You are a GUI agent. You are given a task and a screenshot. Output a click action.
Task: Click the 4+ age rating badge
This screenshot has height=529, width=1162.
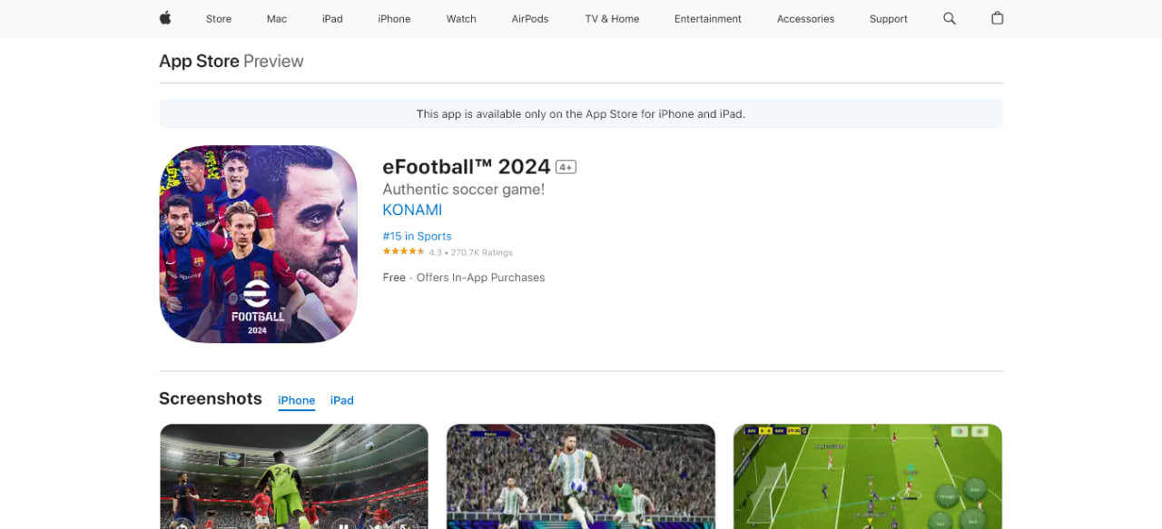tap(566, 167)
